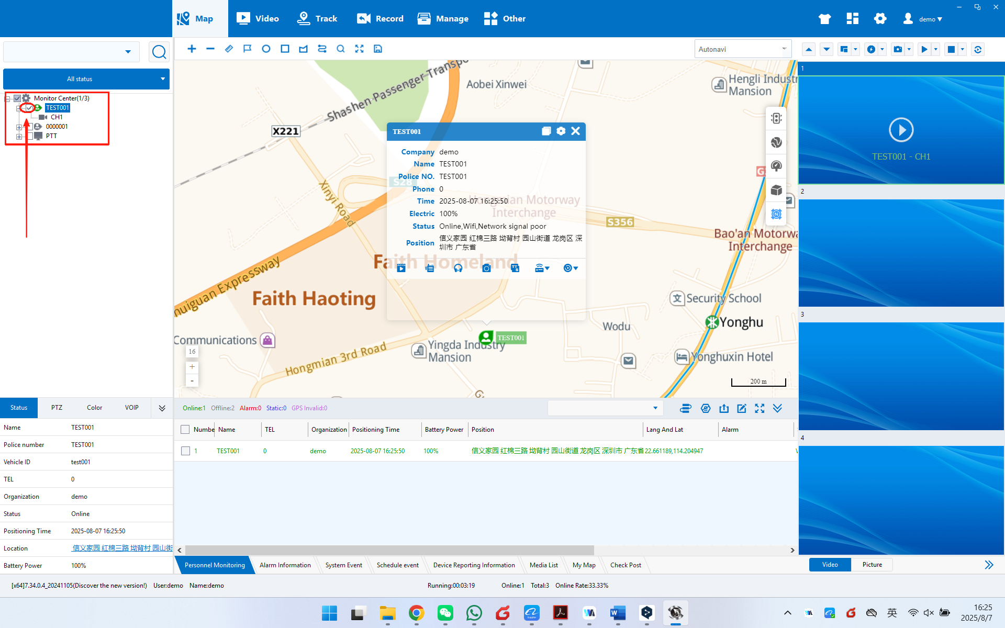This screenshot has height=628, width=1005.
Task: Select the flag marker tool
Action: (247, 49)
